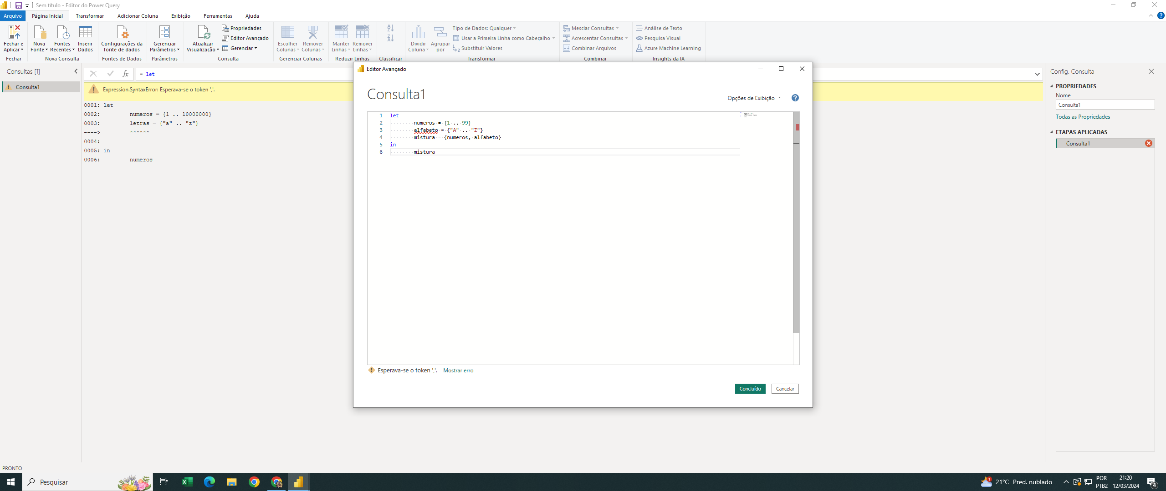The height and width of the screenshot is (491, 1166).
Task: Click Atualizar Visualização icon
Action: point(203,32)
